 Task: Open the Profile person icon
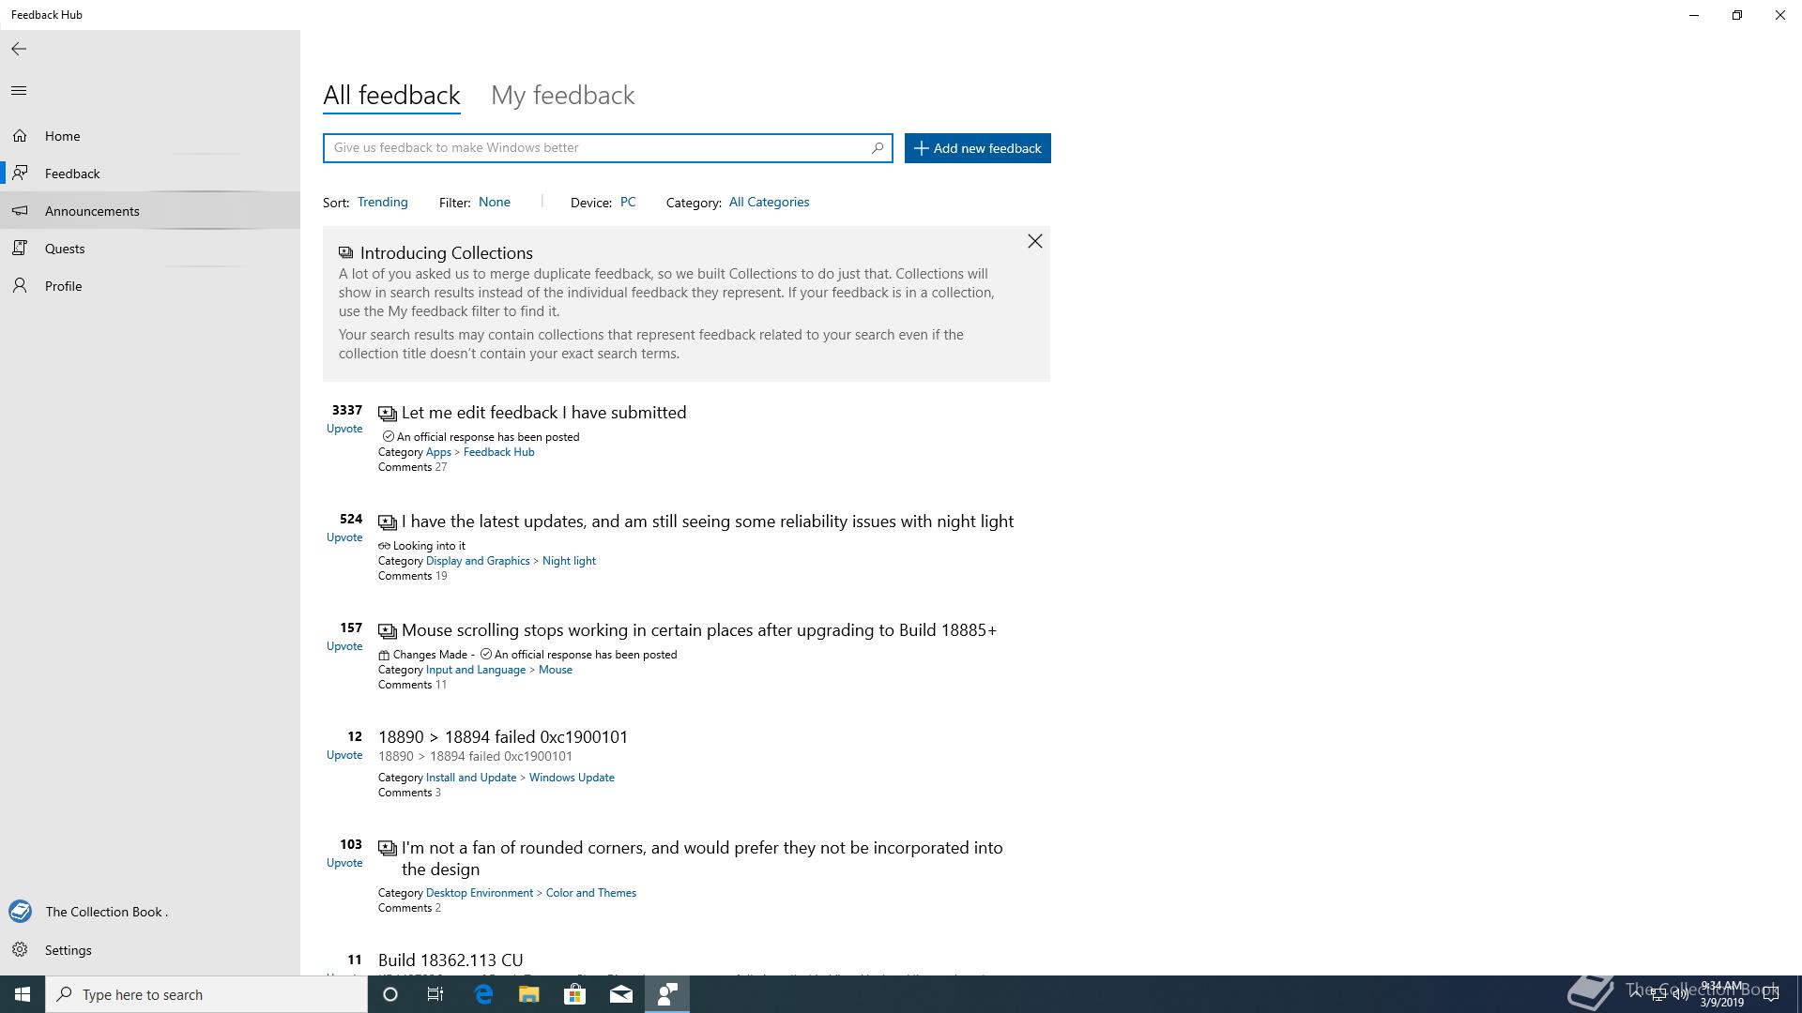[20, 286]
